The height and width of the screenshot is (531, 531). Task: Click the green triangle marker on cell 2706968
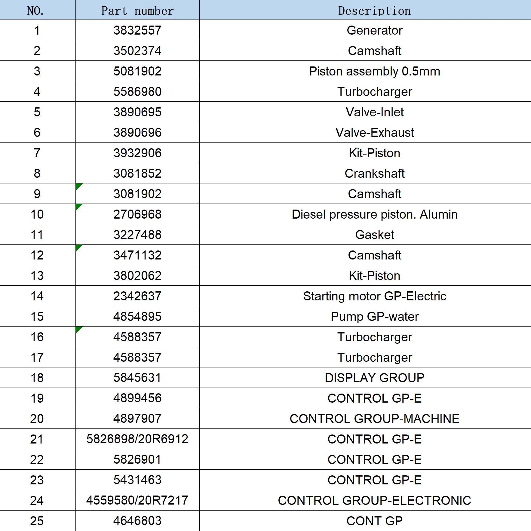click(78, 206)
